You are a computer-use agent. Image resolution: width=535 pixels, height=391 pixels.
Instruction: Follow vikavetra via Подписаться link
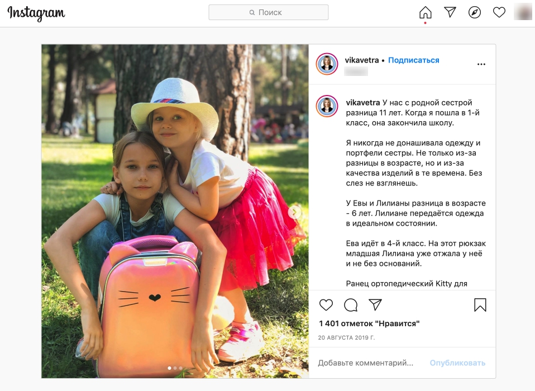tap(413, 60)
